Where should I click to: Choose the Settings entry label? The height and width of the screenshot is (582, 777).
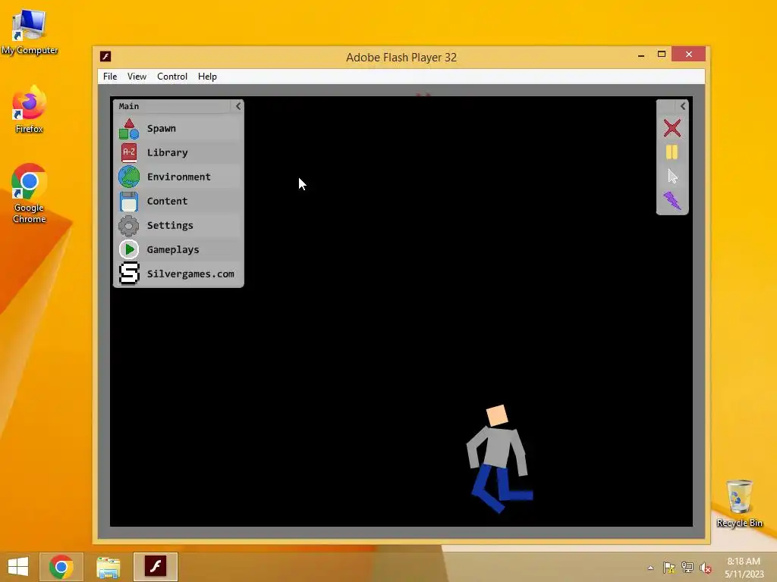[x=170, y=226]
